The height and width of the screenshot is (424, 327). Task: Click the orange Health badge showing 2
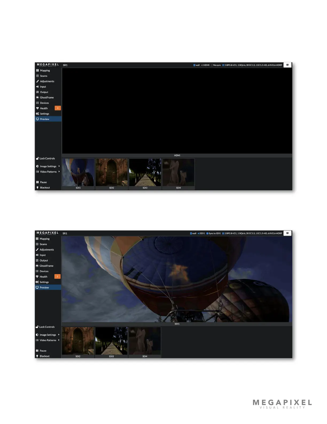pyautogui.click(x=57, y=277)
